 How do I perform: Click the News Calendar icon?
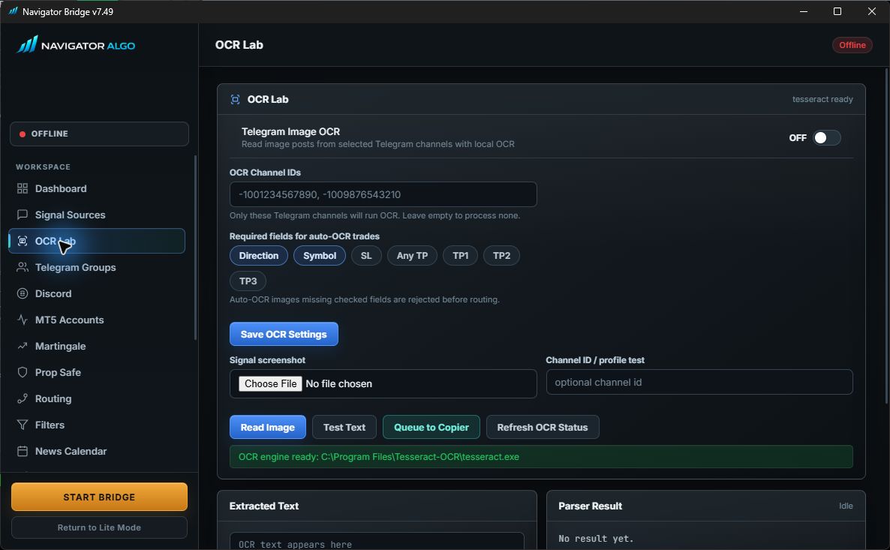[x=22, y=451]
